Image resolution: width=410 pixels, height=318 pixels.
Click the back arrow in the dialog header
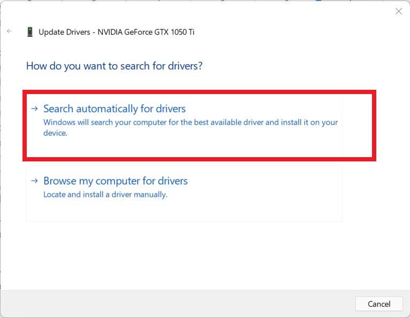point(9,32)
